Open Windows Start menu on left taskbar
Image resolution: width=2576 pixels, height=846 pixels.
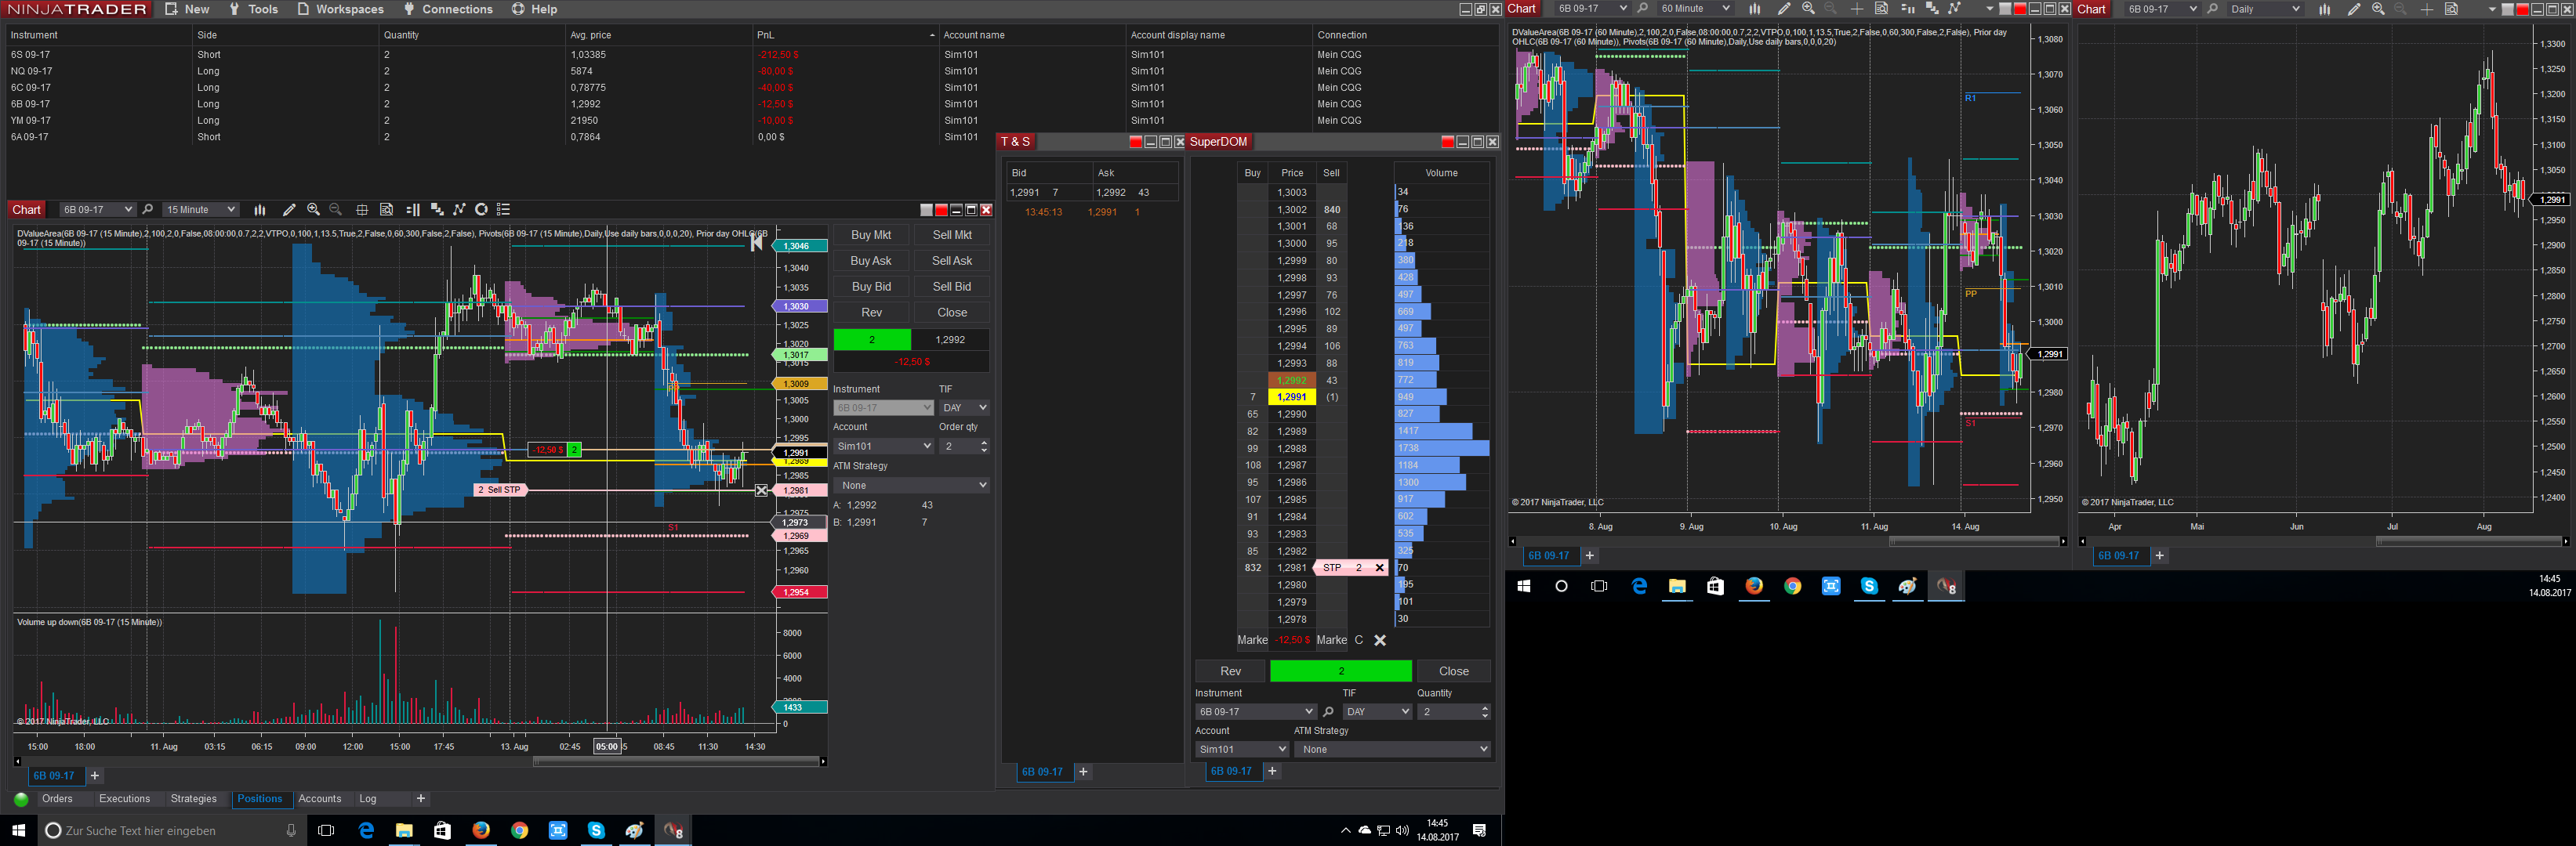click(18, 830)
